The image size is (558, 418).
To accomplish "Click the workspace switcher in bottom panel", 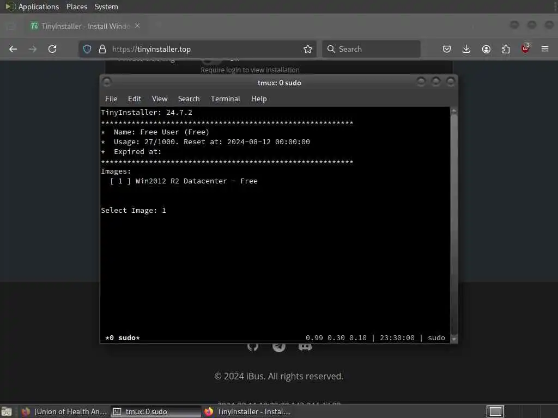I will [x=495, y=411].
